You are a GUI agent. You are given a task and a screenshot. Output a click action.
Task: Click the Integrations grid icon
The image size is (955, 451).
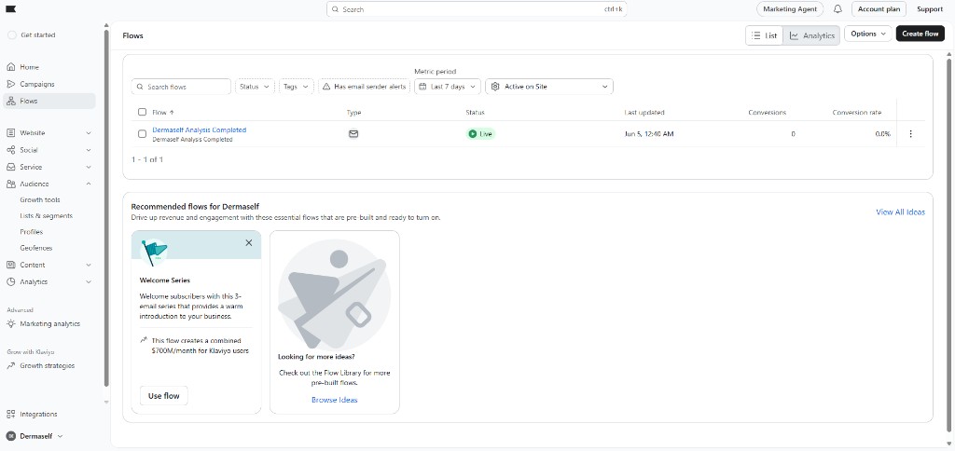tap(11, 414)
